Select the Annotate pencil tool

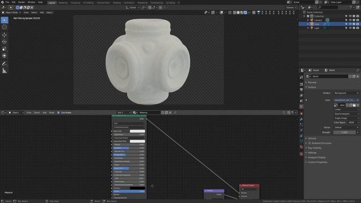click(5, 64)
